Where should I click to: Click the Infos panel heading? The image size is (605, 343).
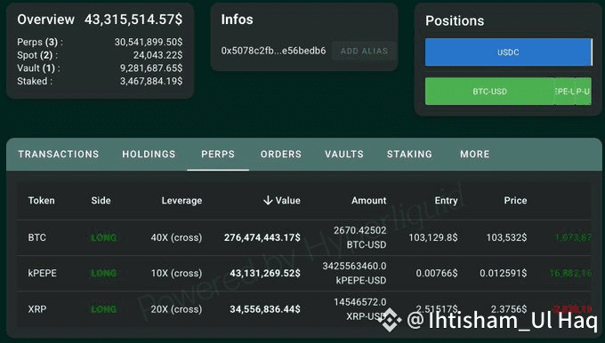click(237, 20)
